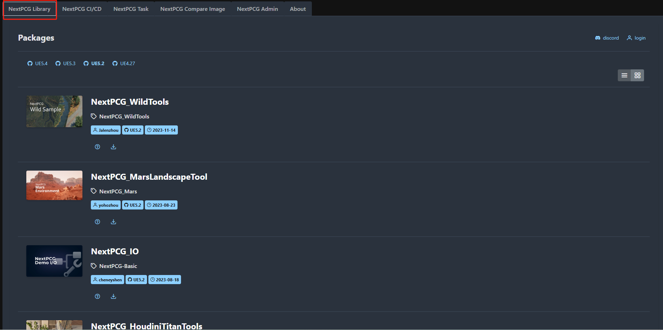Click the discord logo icon
The height and width of the screenshot is (330, 663).
598,38
